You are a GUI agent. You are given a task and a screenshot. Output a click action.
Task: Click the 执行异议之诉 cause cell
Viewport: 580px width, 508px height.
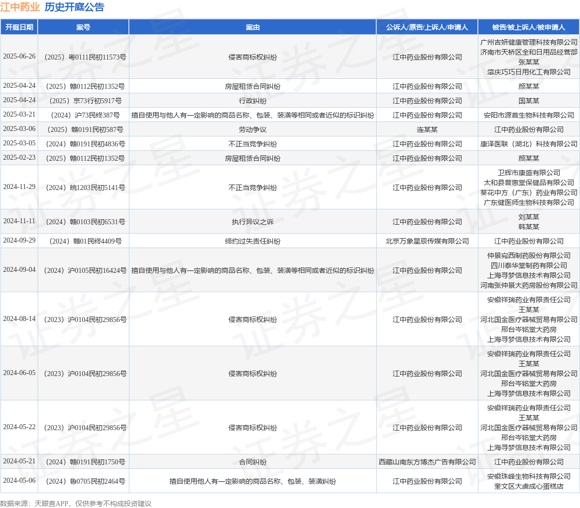253,222
